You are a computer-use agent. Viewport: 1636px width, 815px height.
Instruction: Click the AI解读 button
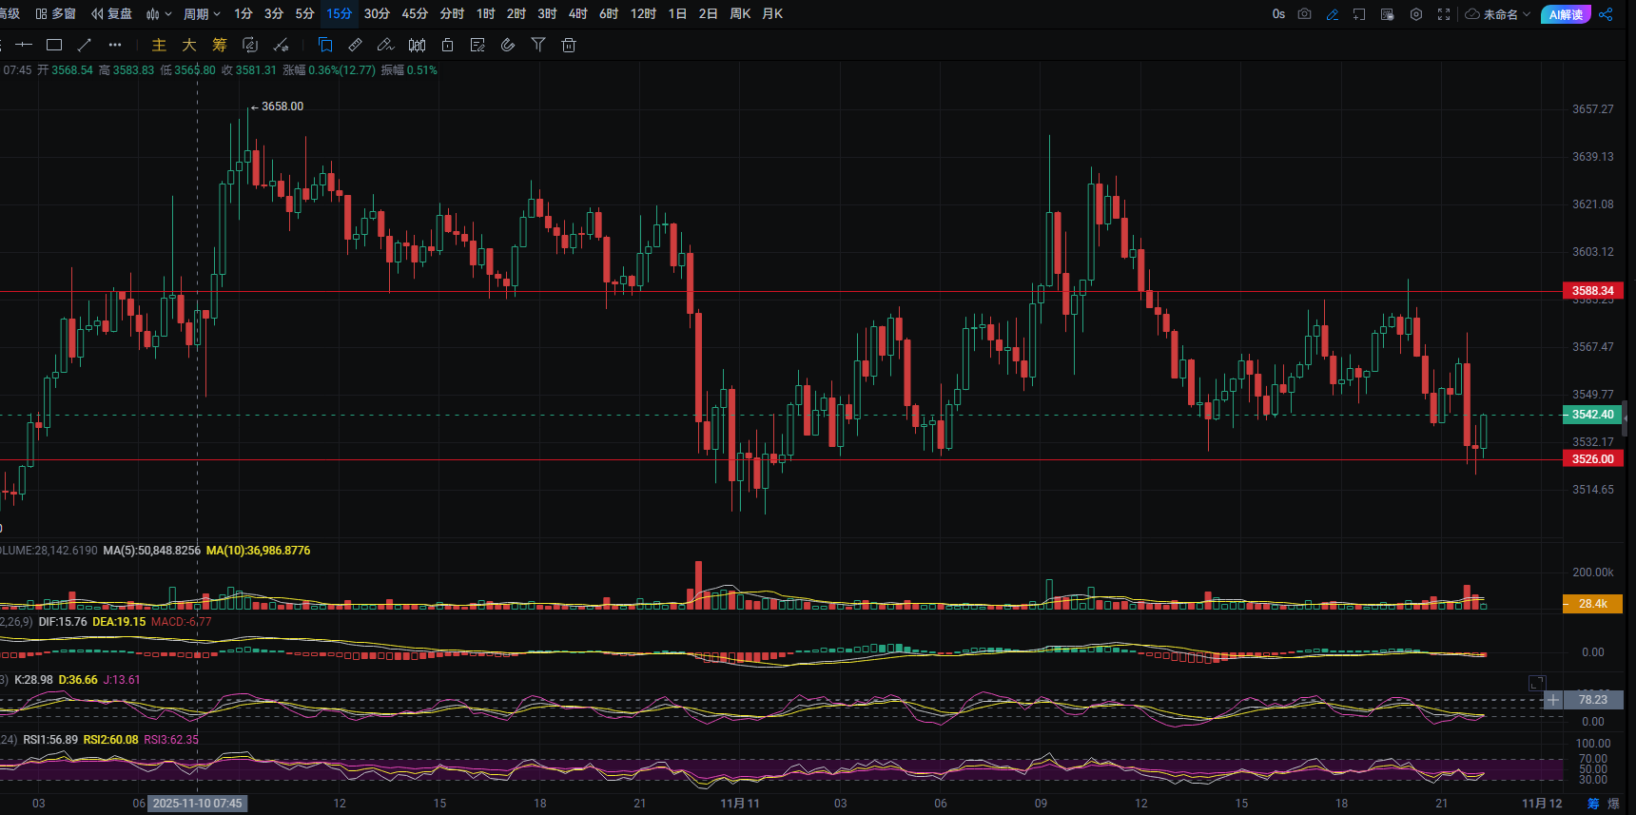pos(1565,14)
